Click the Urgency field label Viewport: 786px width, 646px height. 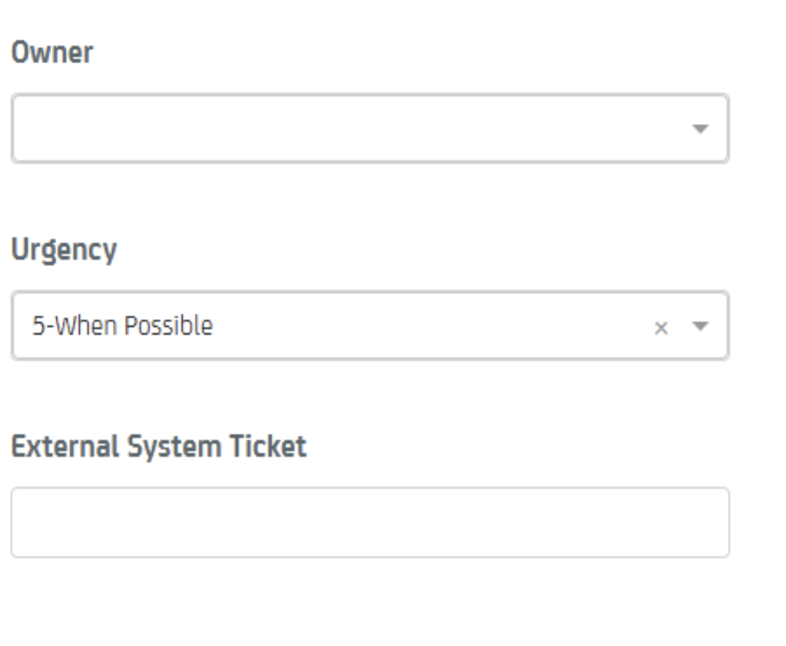point(64,250)
